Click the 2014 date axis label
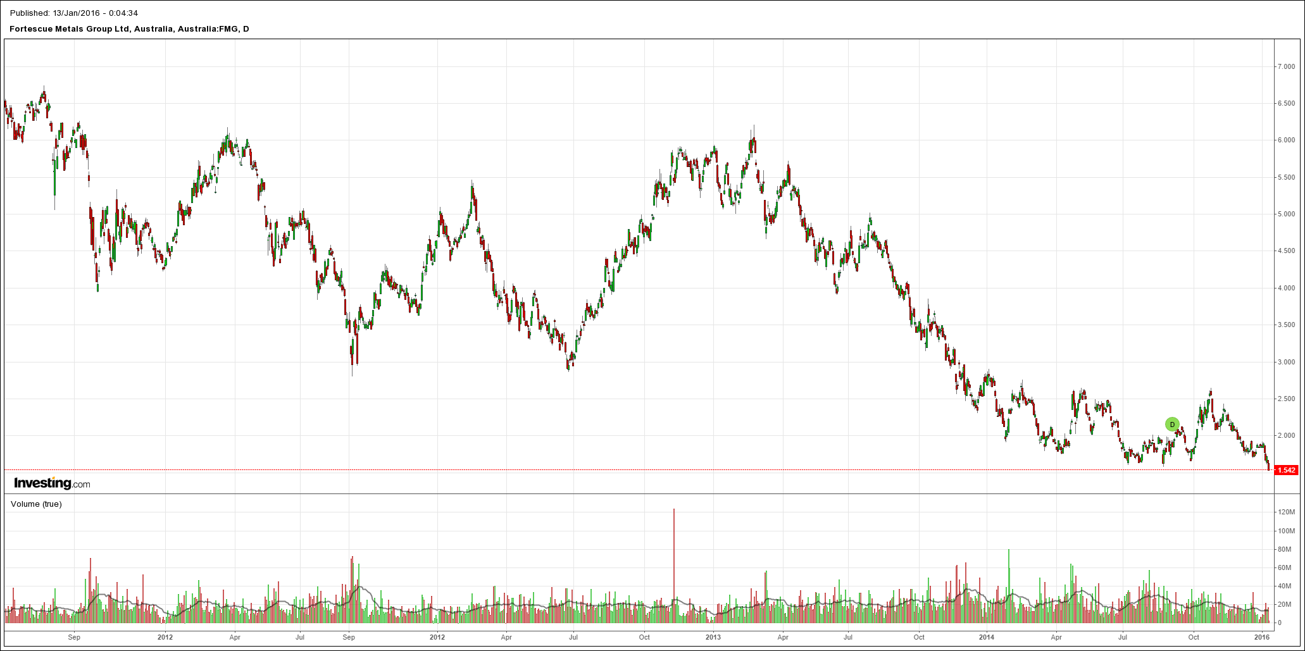 (x=987, y=636)
